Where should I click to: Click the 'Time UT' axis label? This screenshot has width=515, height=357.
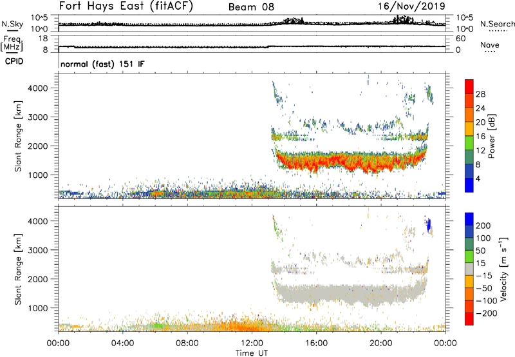252,352
